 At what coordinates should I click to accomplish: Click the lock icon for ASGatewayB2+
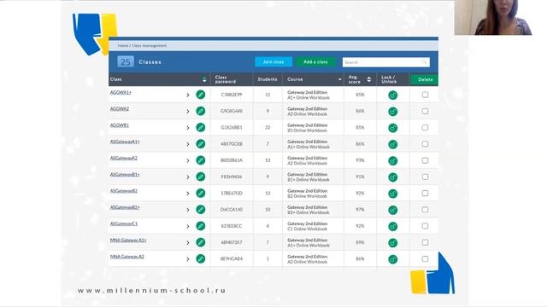point(393,210)
